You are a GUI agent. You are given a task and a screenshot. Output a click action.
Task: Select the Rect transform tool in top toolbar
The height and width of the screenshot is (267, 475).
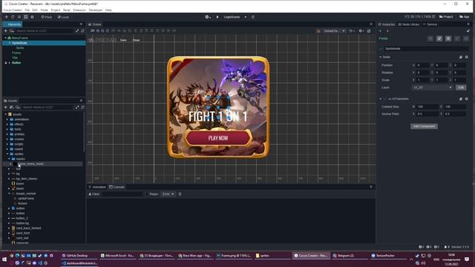point(26,17)
